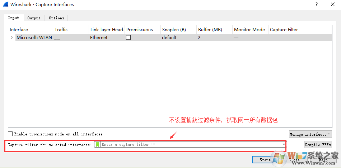Click the Snaplen (B) column header

pos(178,30)
